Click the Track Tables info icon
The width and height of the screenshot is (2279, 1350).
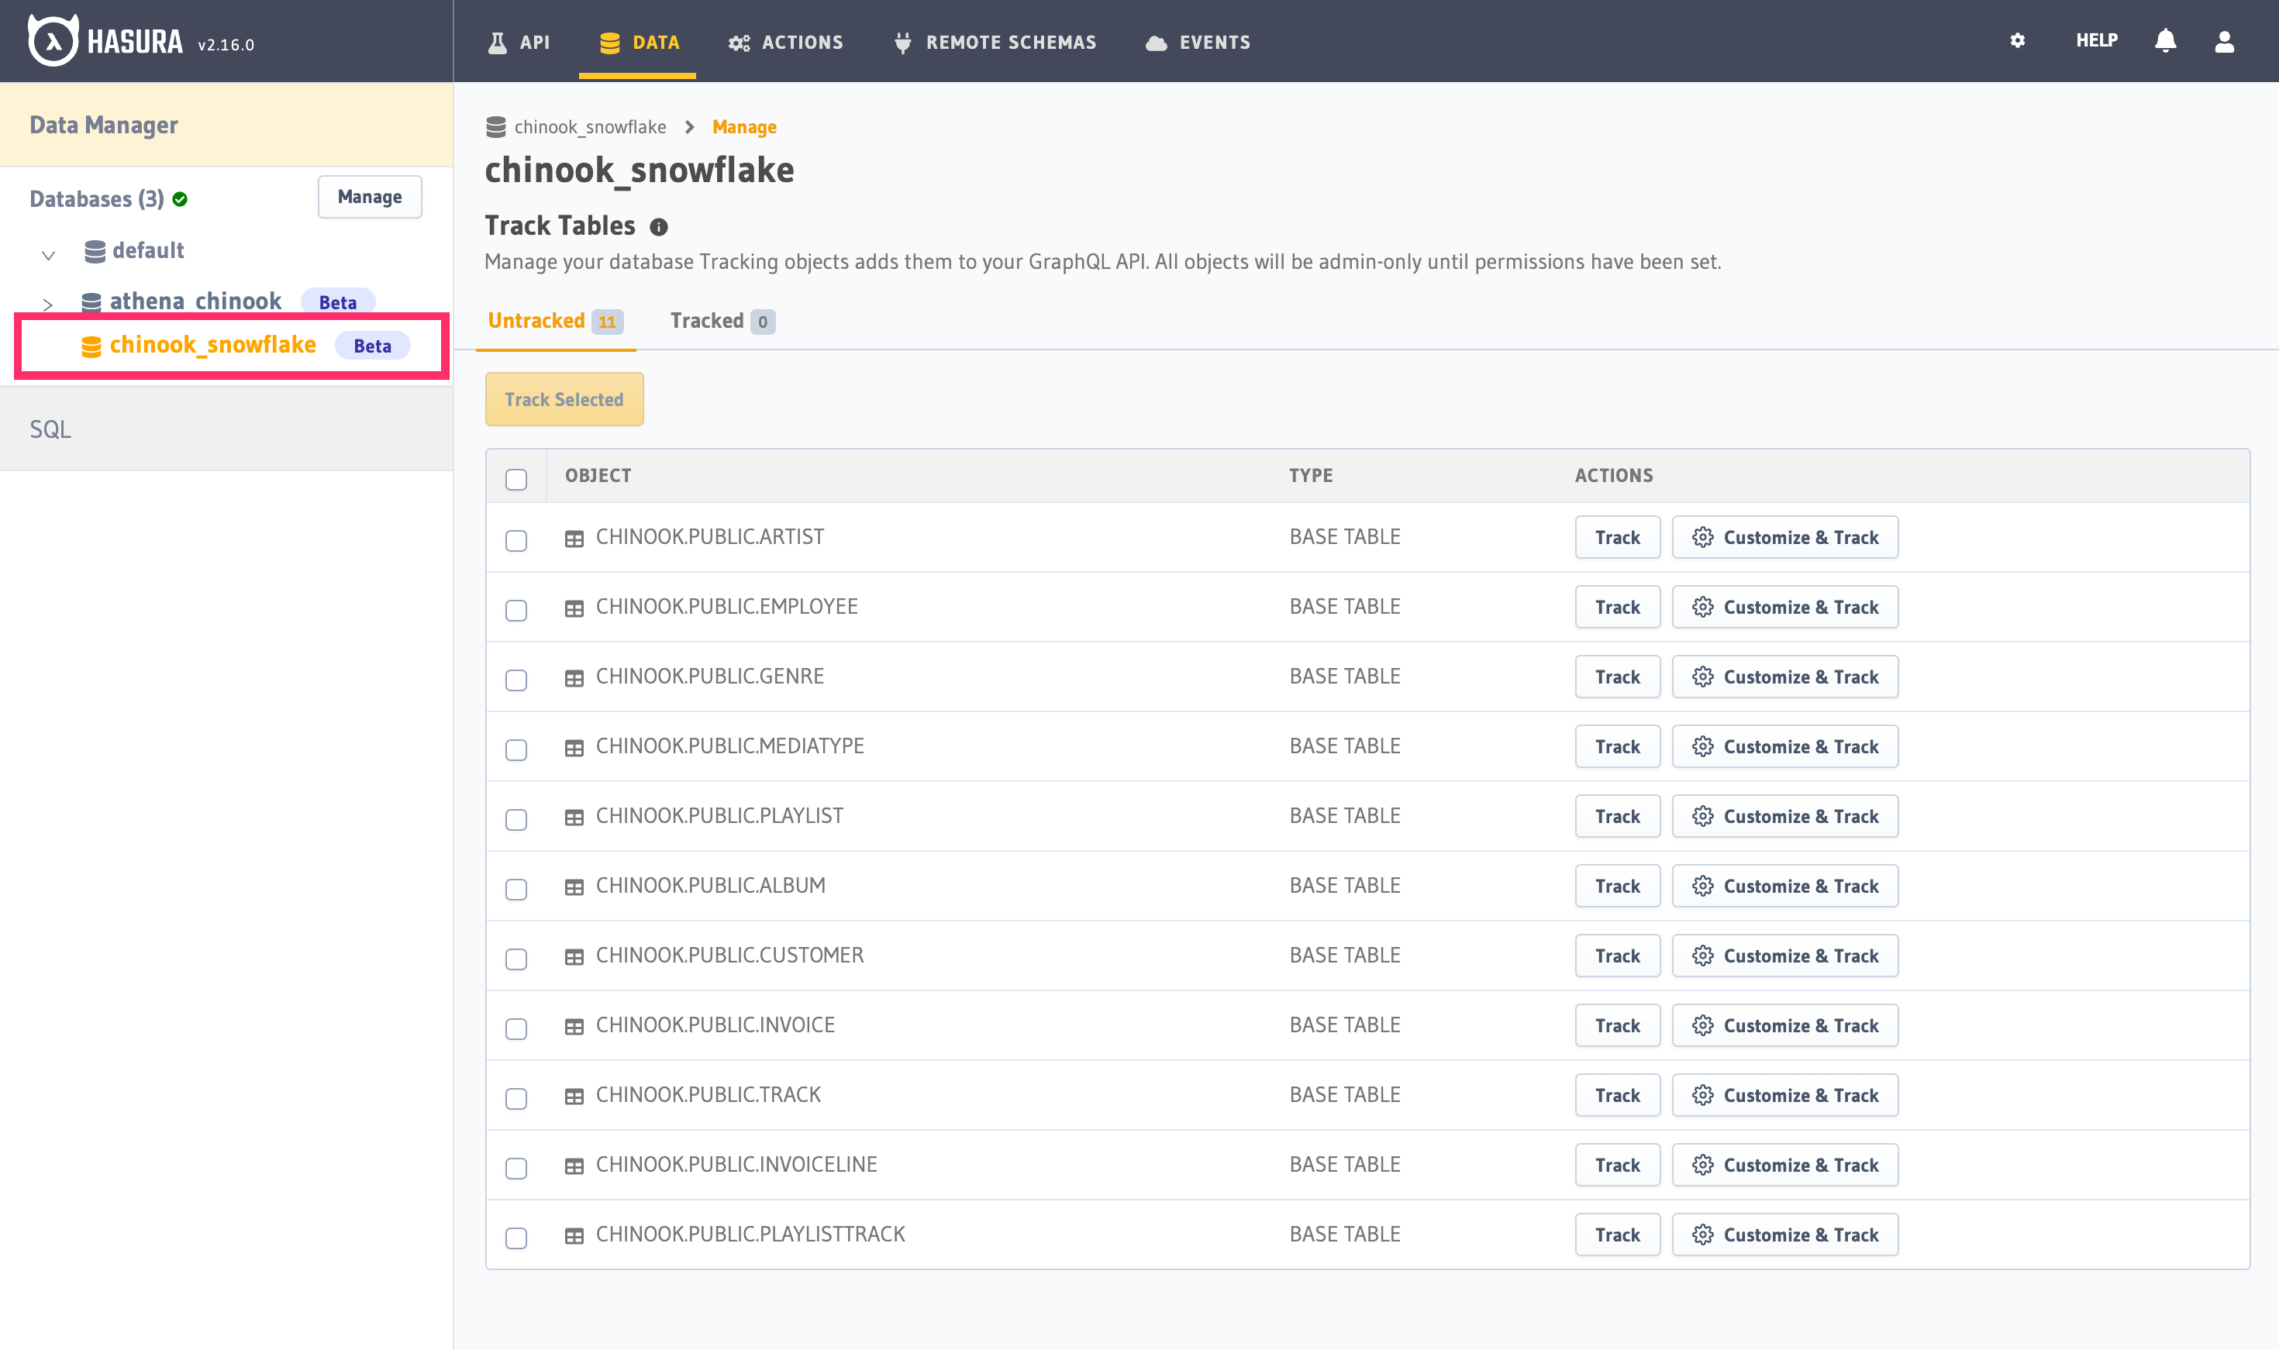[659, 227]
